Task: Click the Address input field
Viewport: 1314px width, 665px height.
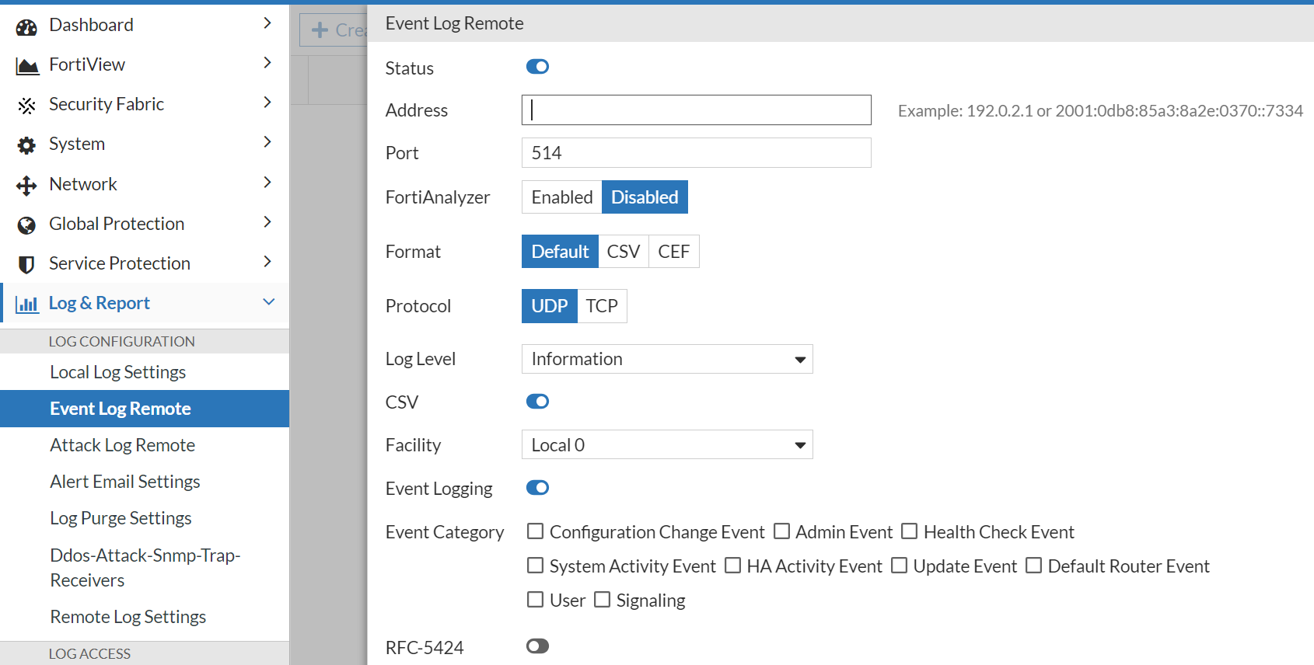Action: tap(696, 110)
